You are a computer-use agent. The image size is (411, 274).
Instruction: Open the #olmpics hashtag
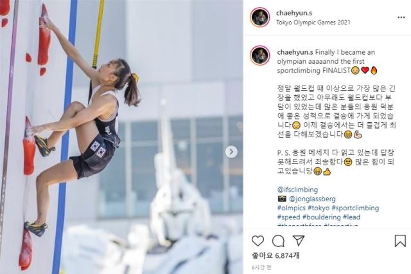click(292, 208)
